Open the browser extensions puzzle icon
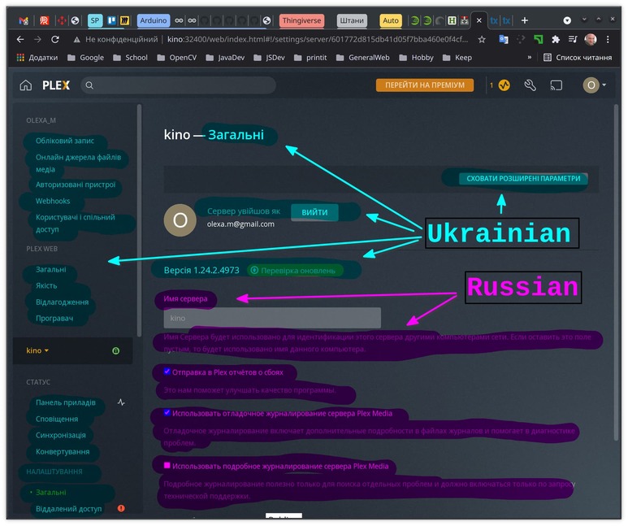The width and height of the screenshot is (628, 526). point(556,39)
